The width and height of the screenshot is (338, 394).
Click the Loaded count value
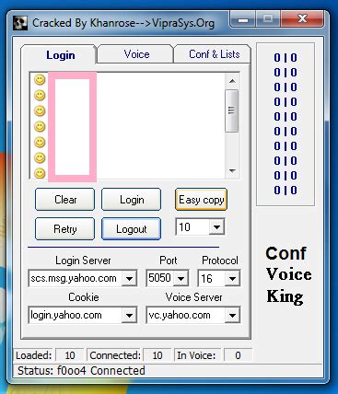(x=70, y=355)
